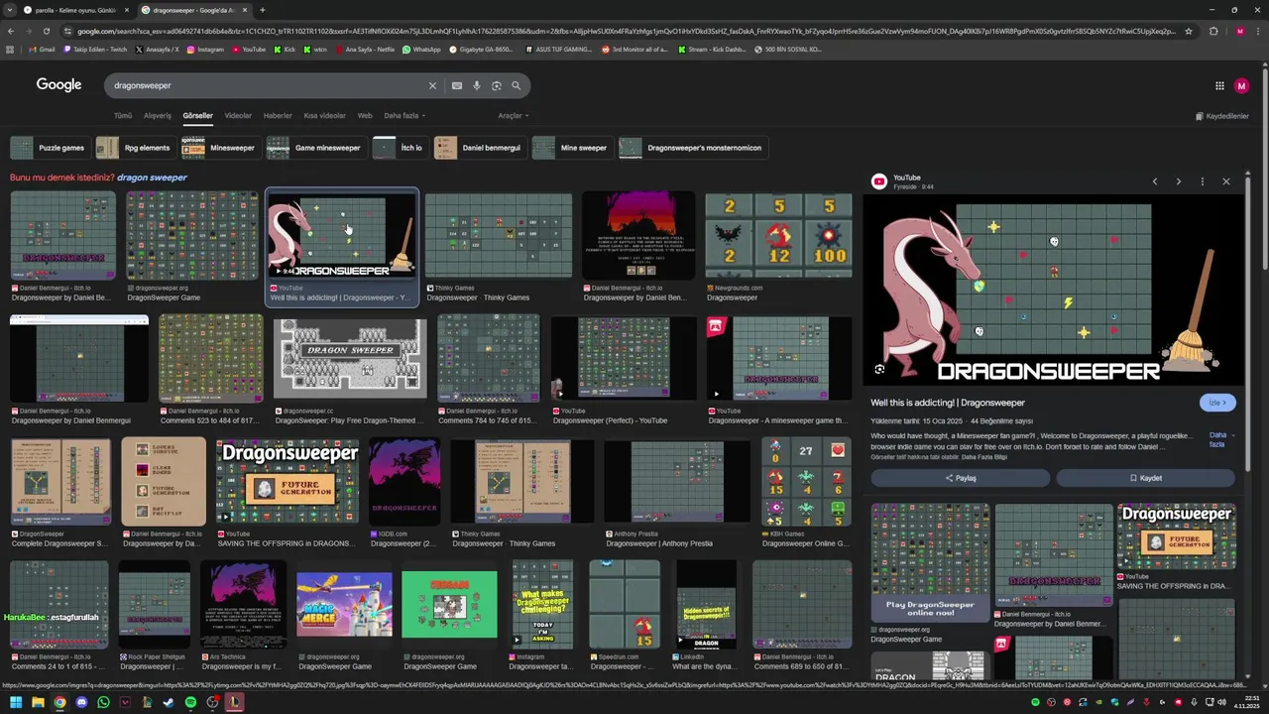The width and height of the screenshot is (1269, 714).
Task: Select the Rpg elements filter chip
Action: click(x=136, y=148)
